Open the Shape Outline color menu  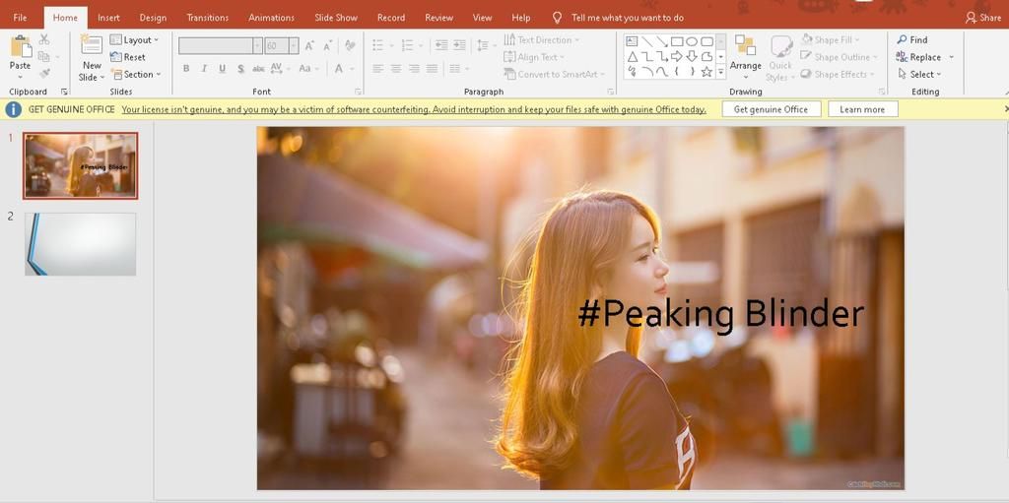coord(840,57)
